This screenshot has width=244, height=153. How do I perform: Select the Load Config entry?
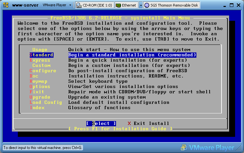click(46, 103)
